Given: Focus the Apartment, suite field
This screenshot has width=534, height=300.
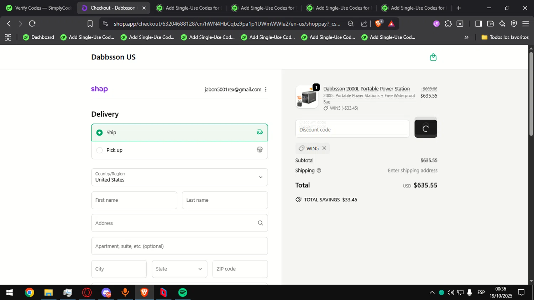Looking at the screenshot, I should pyautogui.click(x=179, y=246).
